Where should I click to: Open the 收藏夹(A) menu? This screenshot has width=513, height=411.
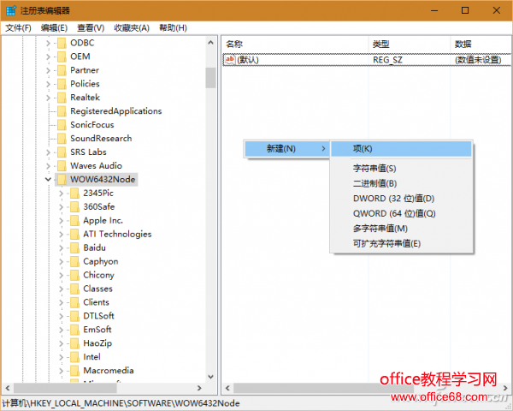pos(132,28)
